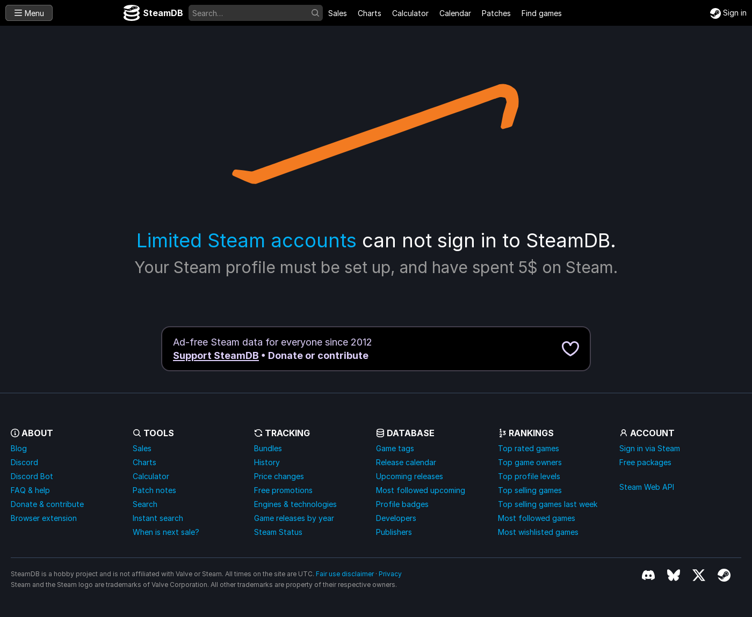
Task: Open the Limited Steam accounts link
Action: 247,240
